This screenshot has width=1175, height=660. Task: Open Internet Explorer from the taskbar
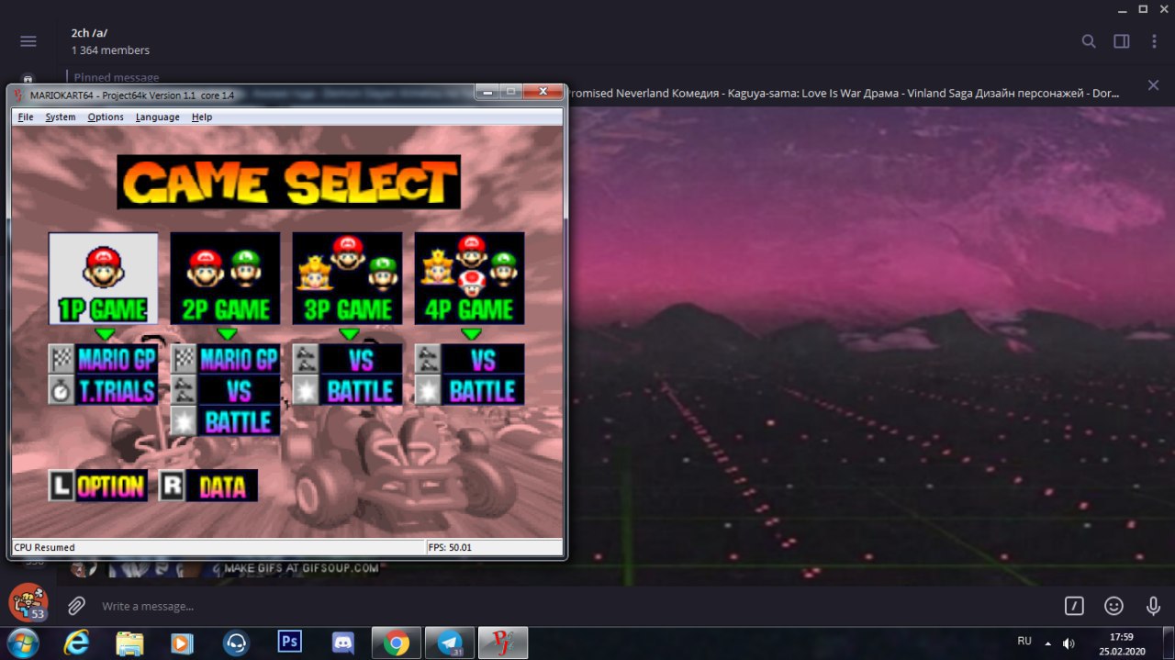(x=76, y=643)
